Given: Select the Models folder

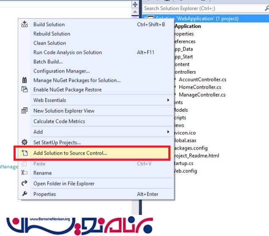Looking at the screenshot, I should click(181, 110).
